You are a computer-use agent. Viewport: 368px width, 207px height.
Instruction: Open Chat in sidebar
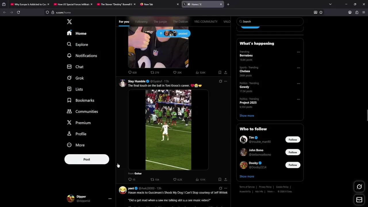tap(75, 67)
